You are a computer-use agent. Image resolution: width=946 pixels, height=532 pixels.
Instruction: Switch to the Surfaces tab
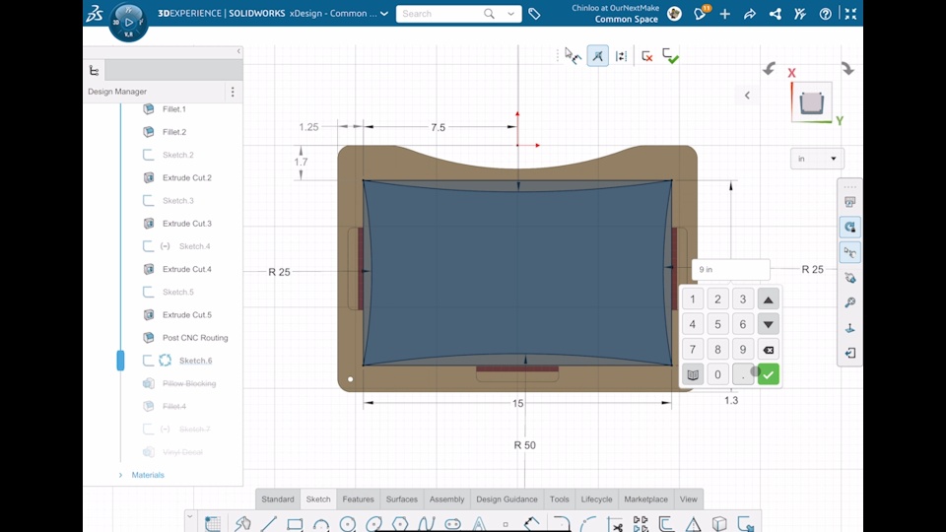pyautogui.click(x=402, y=499)
